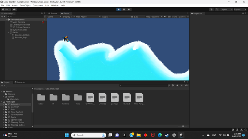Click the Project panel search field

[143, 85]
